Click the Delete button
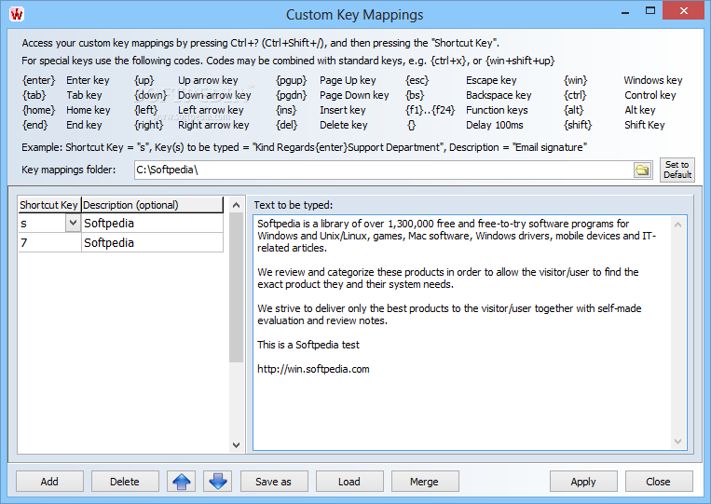Image resolution: width=711 pixels, height=504 pixels. coord(125,482)
